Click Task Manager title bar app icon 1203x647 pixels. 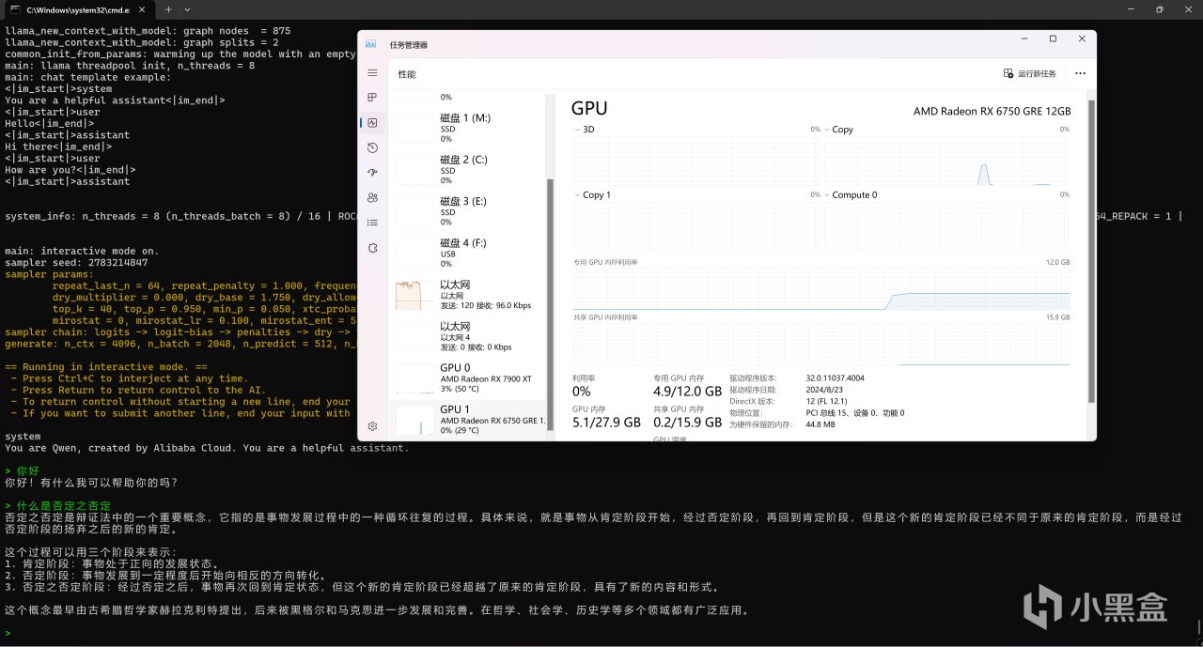(371, 43)
